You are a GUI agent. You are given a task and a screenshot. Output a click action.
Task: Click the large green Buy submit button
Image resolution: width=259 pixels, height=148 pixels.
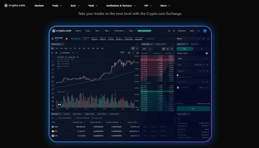(x=193, y=109)
